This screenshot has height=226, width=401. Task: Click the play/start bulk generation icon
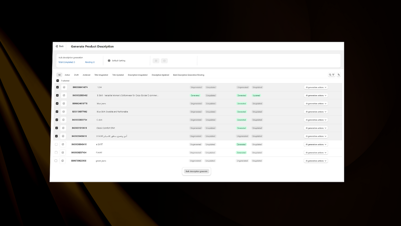pyautogui.click(x=156, y=61)
